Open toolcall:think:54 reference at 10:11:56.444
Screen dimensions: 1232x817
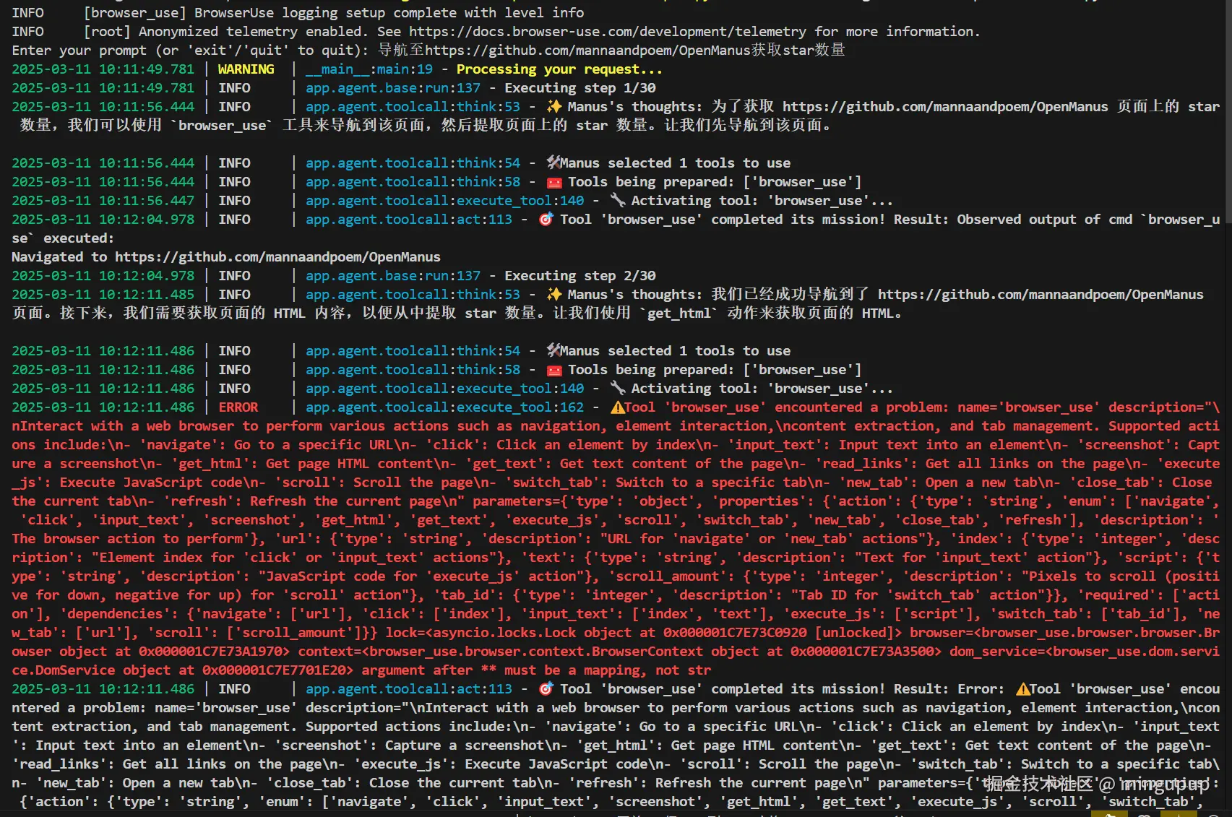(x=413, y=163)
